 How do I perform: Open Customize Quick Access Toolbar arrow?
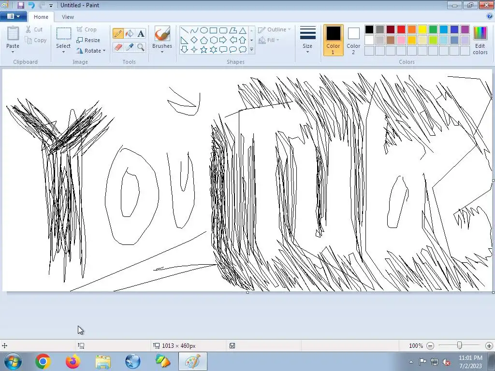(x=51, y=5)
